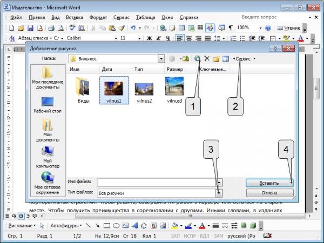
Task: Open the font size 11 dropdown
Action: coord(139,38)
